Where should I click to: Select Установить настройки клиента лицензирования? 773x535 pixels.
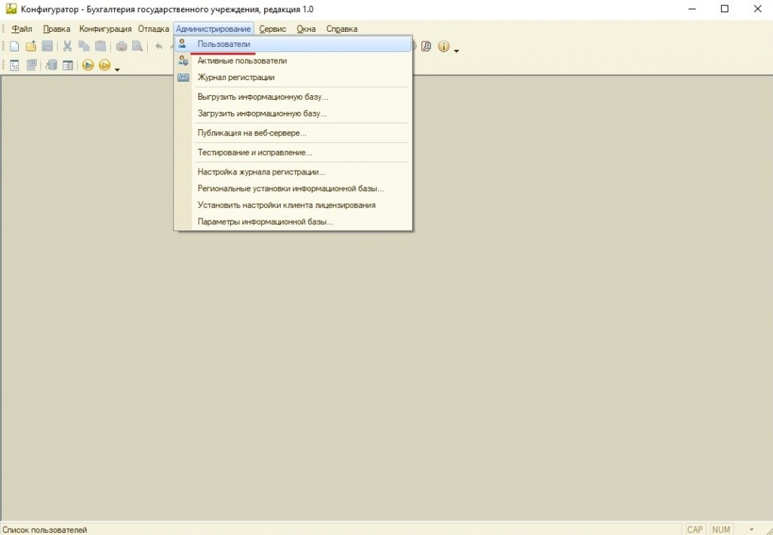point(294,205)
